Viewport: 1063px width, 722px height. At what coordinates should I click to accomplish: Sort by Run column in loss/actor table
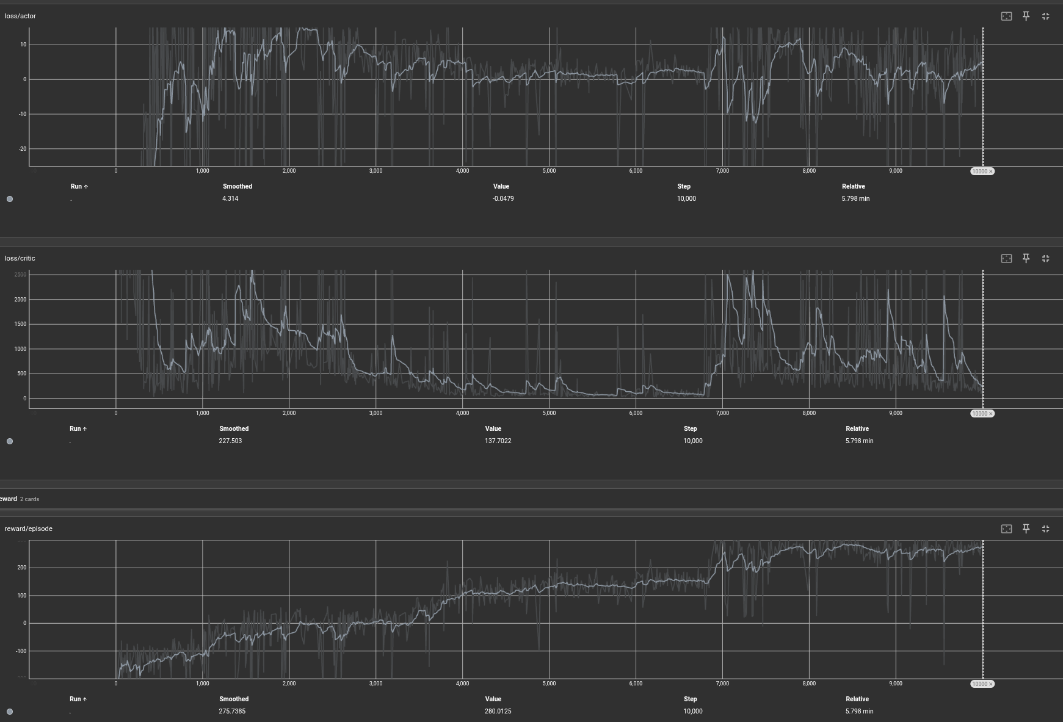pos(78,187)
